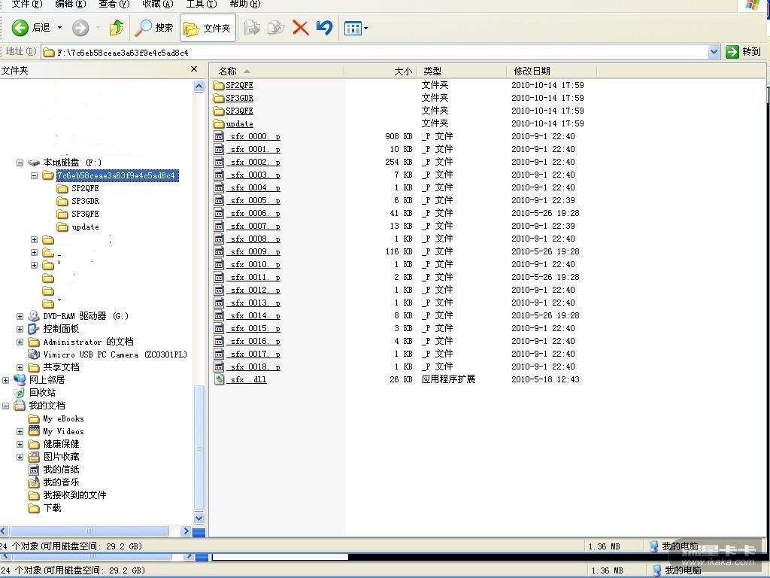Image resolution: width=770 pixels, height=578 pixels.
Task: Open the Tools (工具) menu
Action: [x=201, y=4]
